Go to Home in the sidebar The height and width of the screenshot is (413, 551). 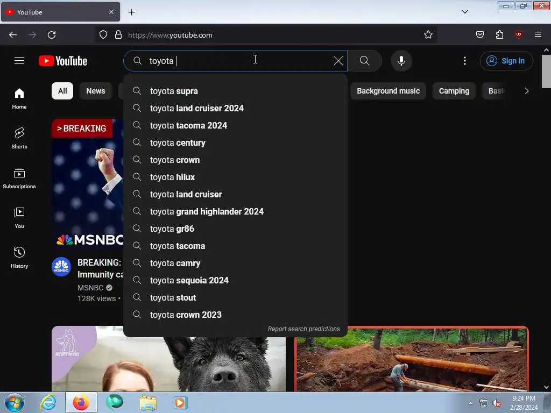click(x=19, y=99)
